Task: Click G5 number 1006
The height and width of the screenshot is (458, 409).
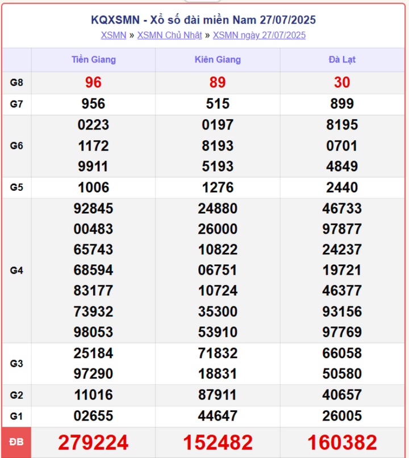Action: click(93, 188)
